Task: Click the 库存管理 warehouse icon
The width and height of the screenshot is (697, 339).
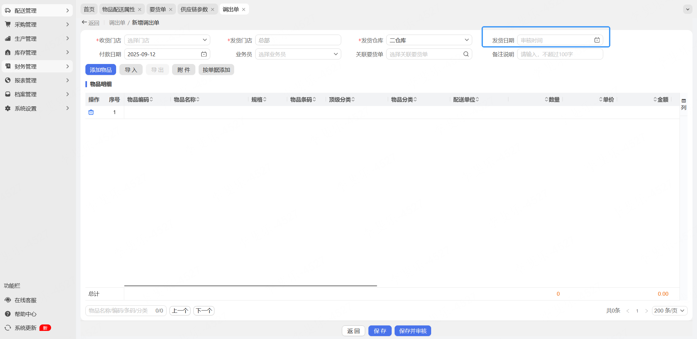Action: [8, 52]
